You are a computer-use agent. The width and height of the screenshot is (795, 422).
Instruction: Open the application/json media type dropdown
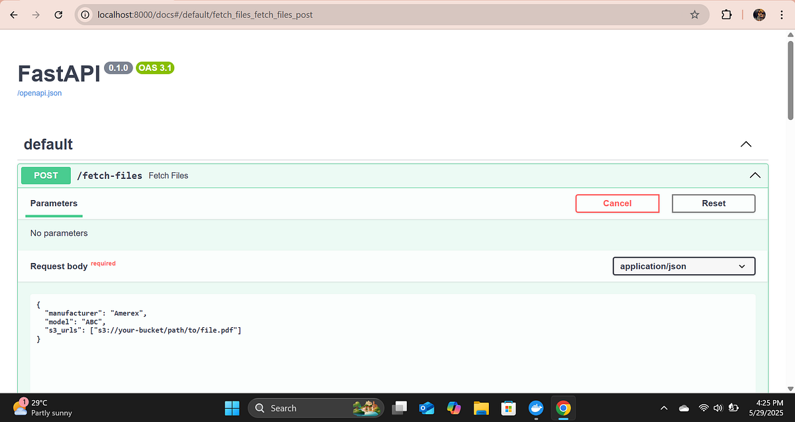point(684,266)
